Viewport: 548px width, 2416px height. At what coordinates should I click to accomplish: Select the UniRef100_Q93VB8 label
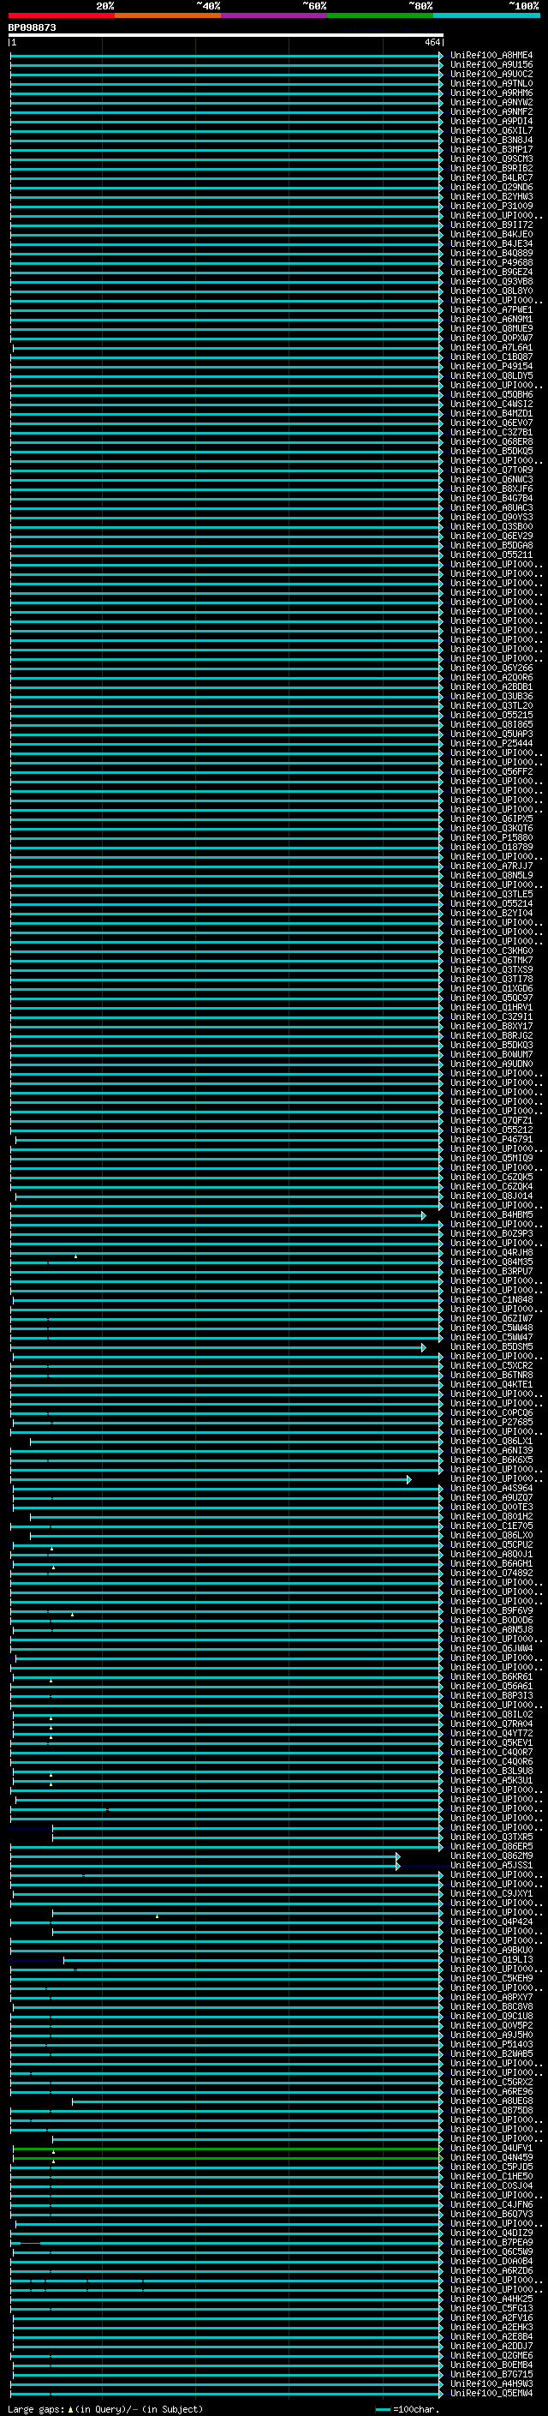491,281
